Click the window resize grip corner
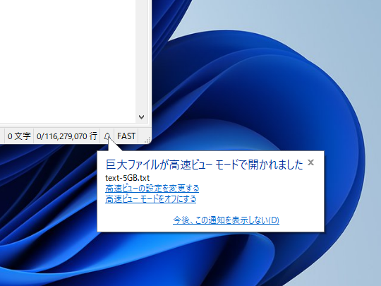381x286 pixels. coord(147,140)
